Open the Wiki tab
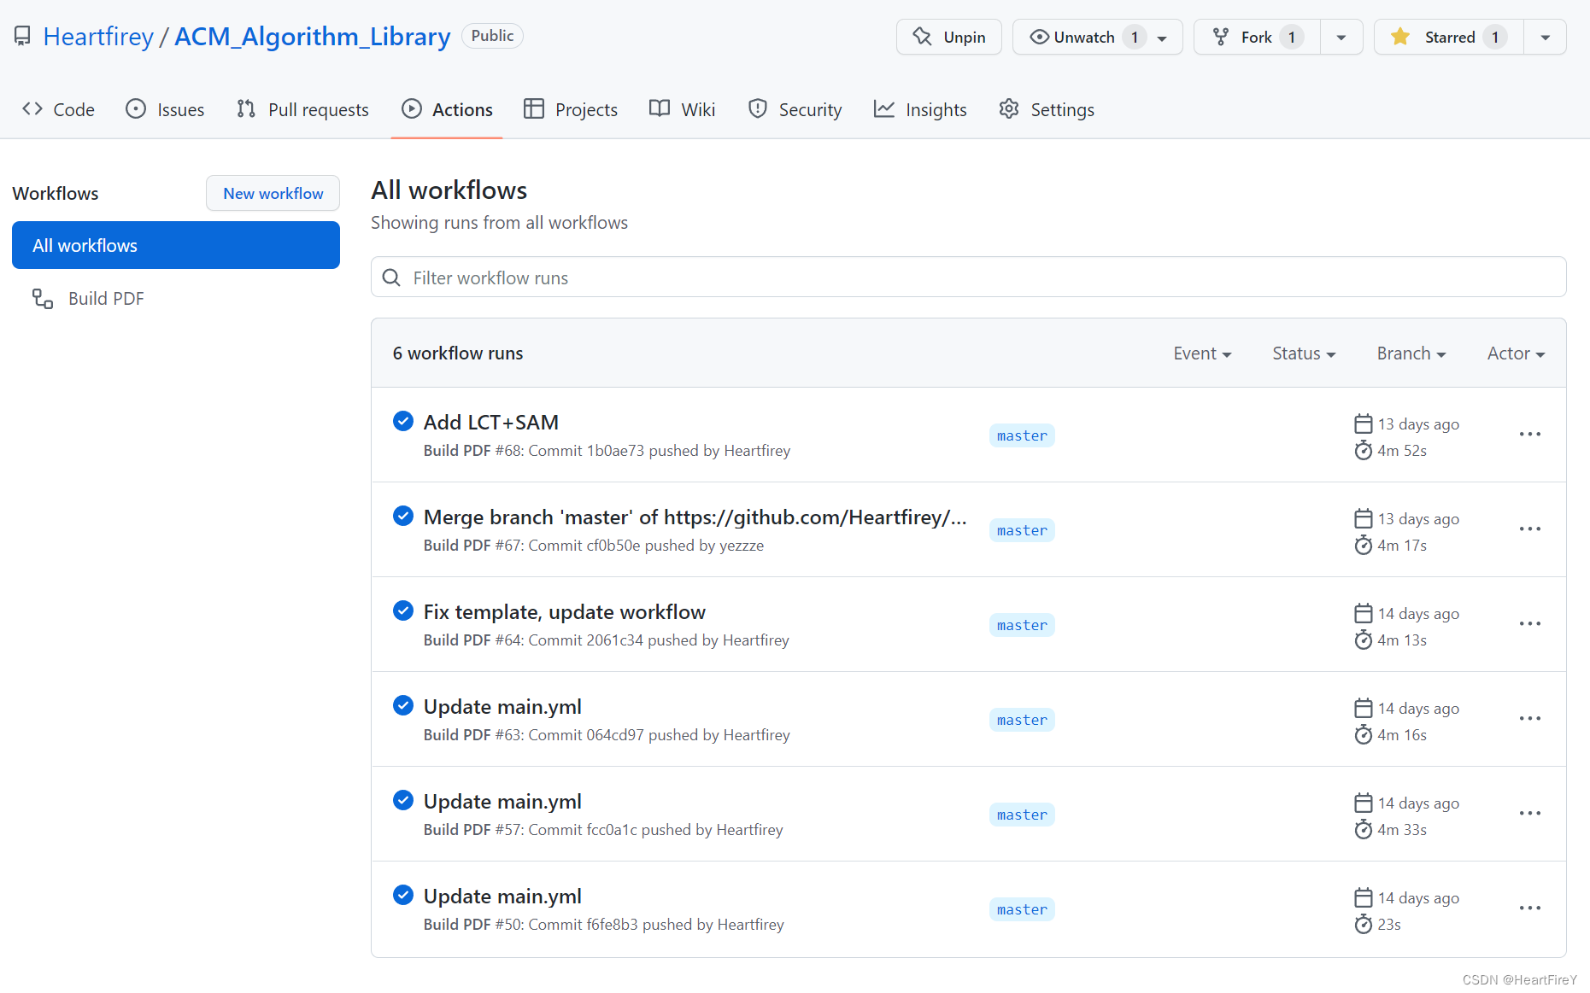 682,109
